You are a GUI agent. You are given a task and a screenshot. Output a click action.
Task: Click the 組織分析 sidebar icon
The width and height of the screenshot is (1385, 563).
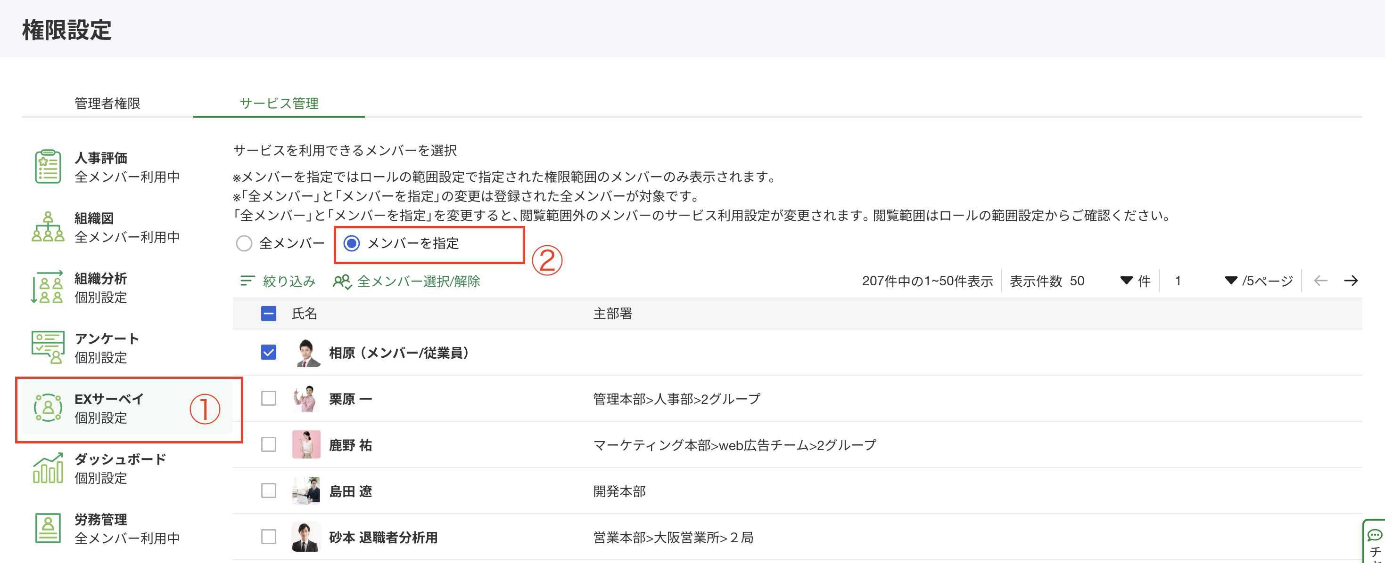tap(47, 287)
